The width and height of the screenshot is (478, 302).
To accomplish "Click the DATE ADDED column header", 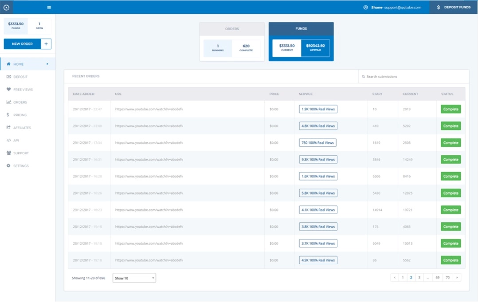I will (x=83, y=94).
